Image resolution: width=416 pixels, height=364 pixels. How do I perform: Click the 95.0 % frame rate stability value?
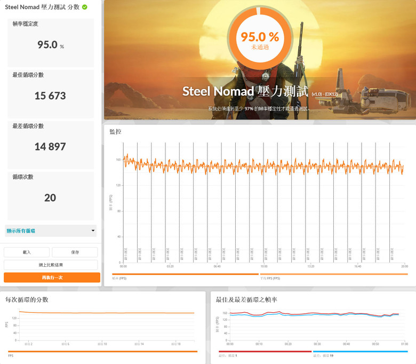[x=51, y=45]
